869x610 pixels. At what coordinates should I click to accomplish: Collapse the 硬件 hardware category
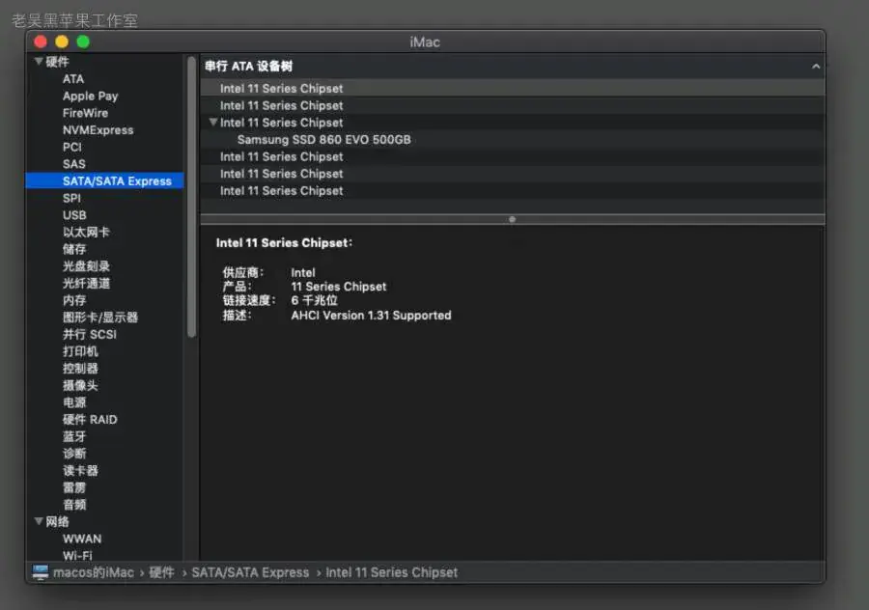(39, 62)
